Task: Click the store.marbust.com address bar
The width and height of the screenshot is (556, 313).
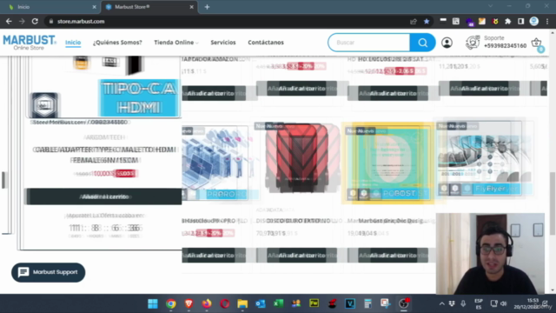Action: (227, 21)
